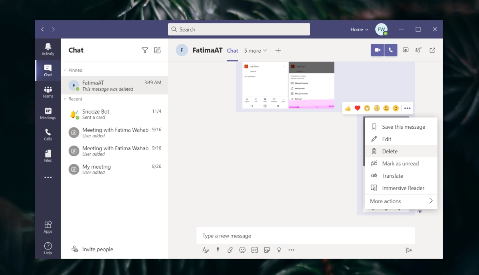React with the heart emoji
The width and height of the screenshot is (479, 275).
tap(358, 108)
